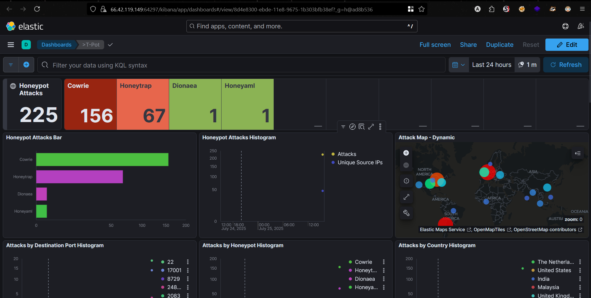
Task: Click the Refresh button
Action: [x=566, y=65]
